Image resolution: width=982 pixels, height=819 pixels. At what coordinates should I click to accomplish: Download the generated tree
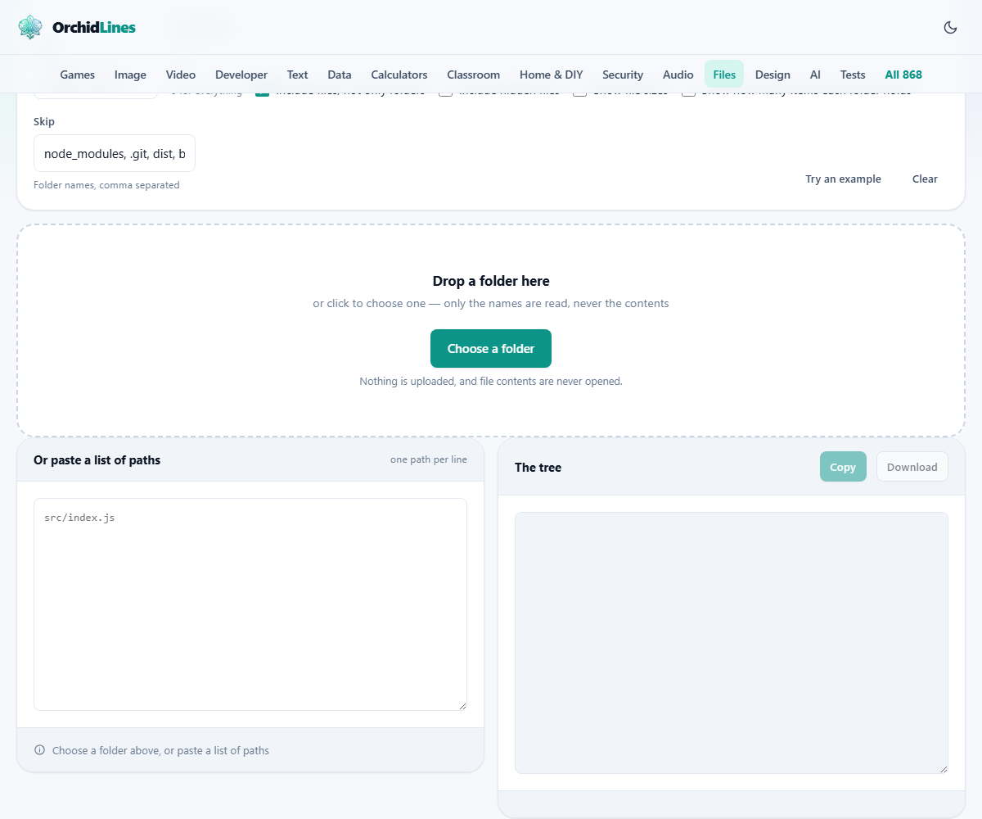(912, 467)
